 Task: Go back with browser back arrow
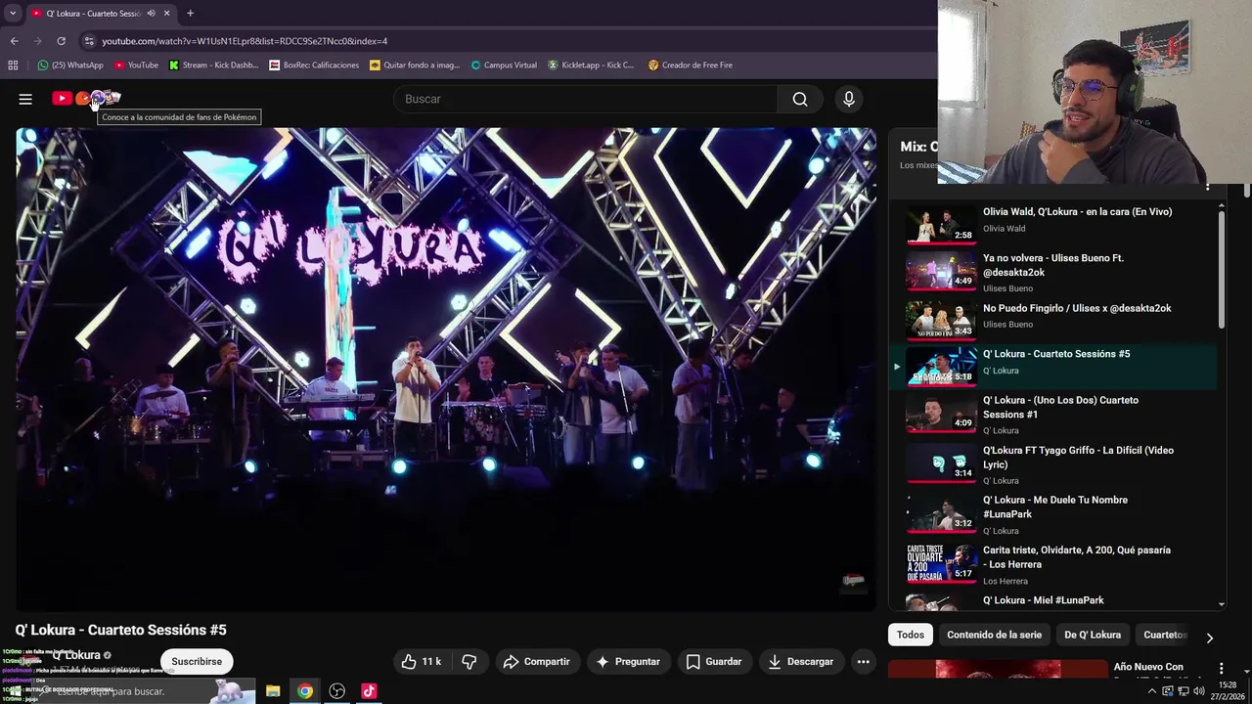pos(14,41)
